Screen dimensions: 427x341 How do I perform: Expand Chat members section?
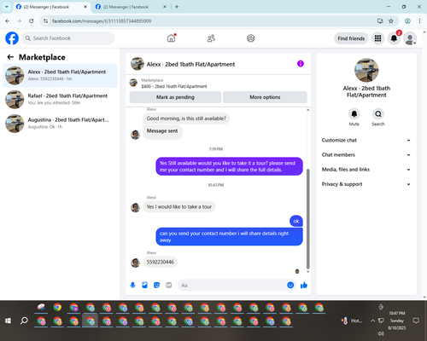pos(366,155)
